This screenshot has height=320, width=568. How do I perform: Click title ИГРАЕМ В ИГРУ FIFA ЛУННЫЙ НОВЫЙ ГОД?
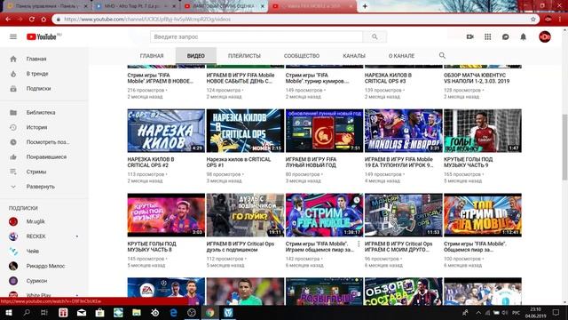[311, 162]
